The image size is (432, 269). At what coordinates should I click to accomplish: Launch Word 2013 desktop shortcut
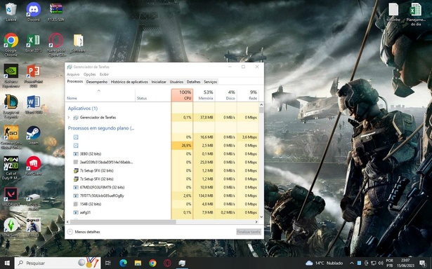pos(33,104)
